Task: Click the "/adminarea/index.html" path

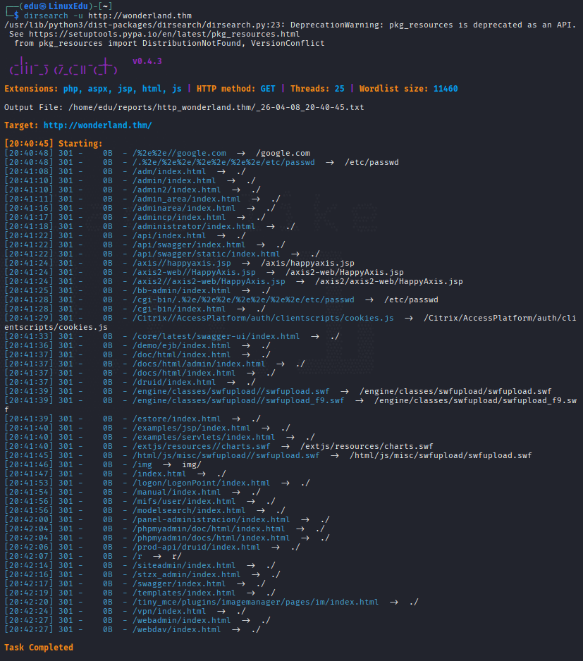Action: [184, 208]
